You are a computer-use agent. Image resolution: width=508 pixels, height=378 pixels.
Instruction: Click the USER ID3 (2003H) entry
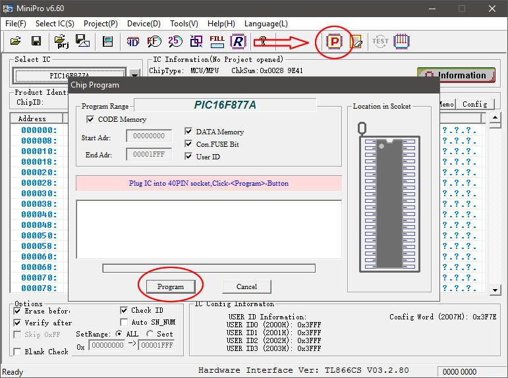[x=273, y=348]
